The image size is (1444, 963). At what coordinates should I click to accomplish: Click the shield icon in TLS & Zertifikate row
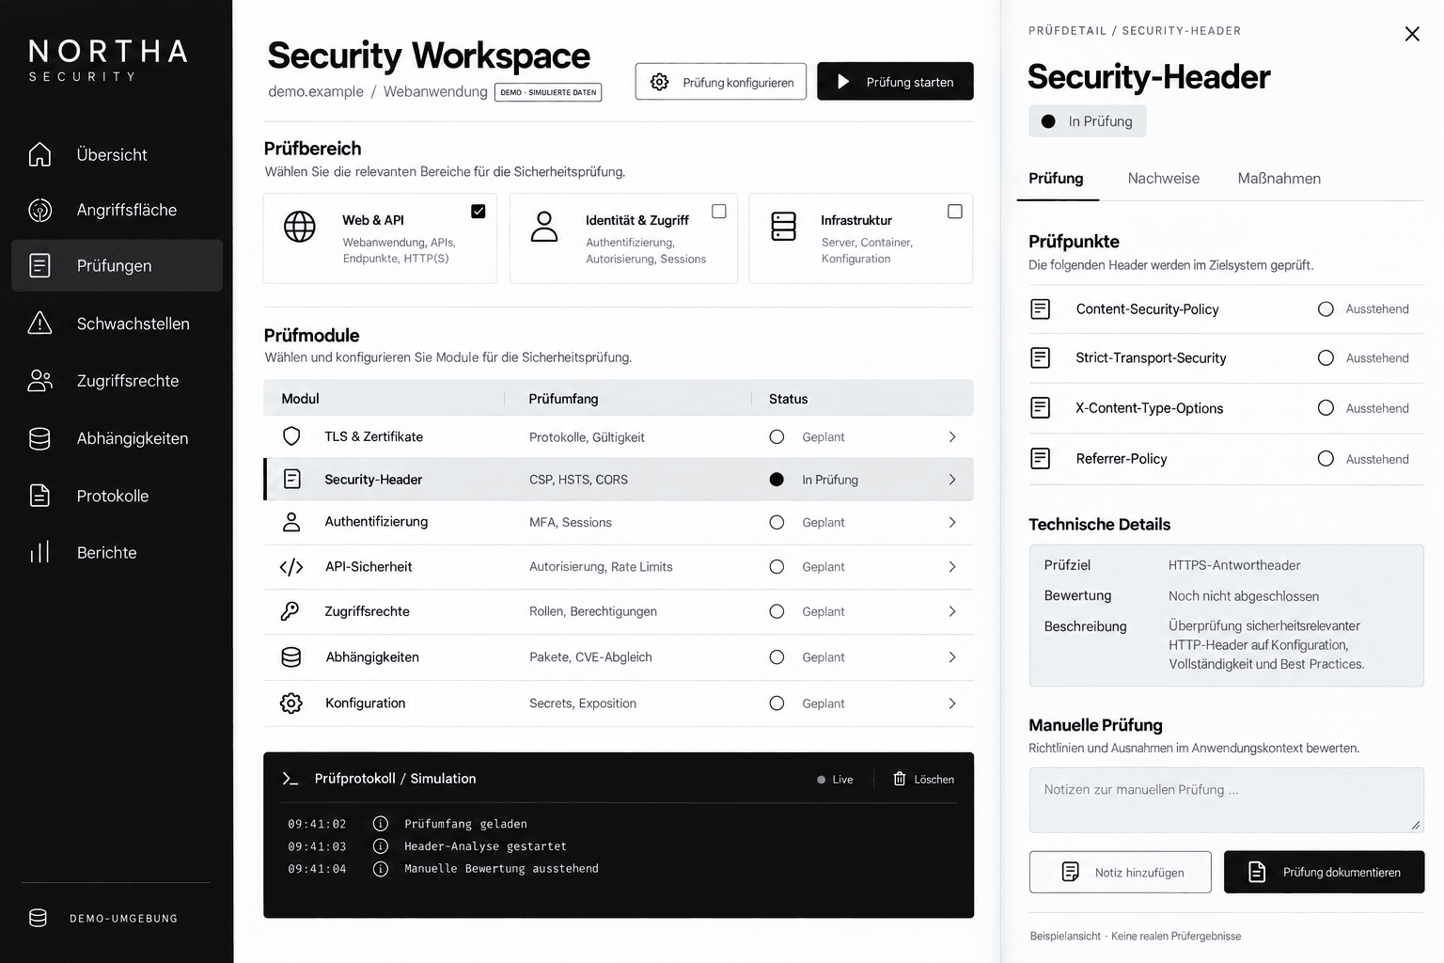[x=291, y=436]
